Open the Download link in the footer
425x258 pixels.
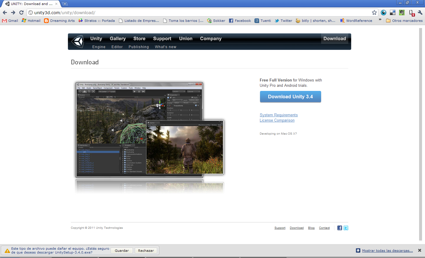pos(297,228)
